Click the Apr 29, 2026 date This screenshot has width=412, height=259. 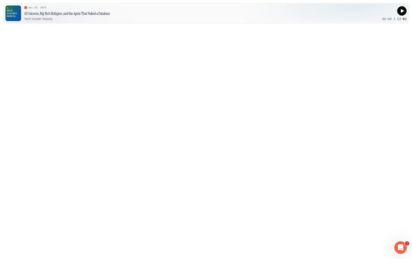37,8
